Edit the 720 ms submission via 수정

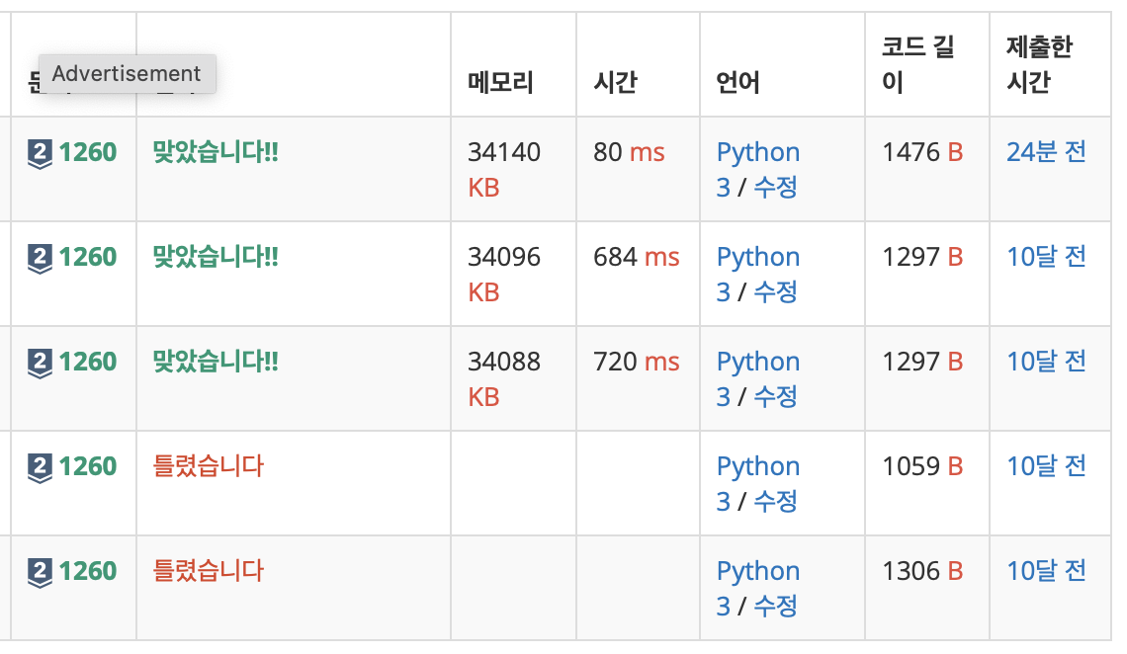775,397
